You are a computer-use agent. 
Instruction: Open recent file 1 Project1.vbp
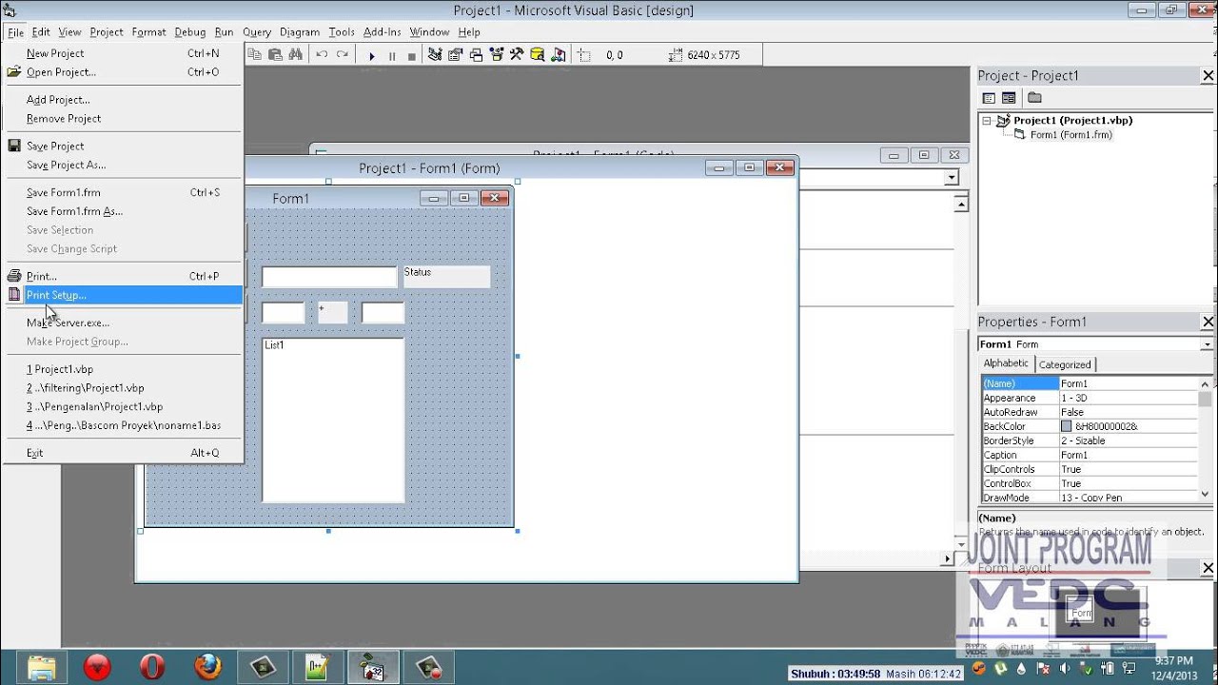123,369
